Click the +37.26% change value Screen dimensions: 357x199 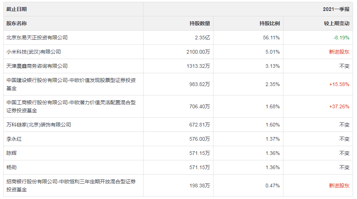click(339, 106)
